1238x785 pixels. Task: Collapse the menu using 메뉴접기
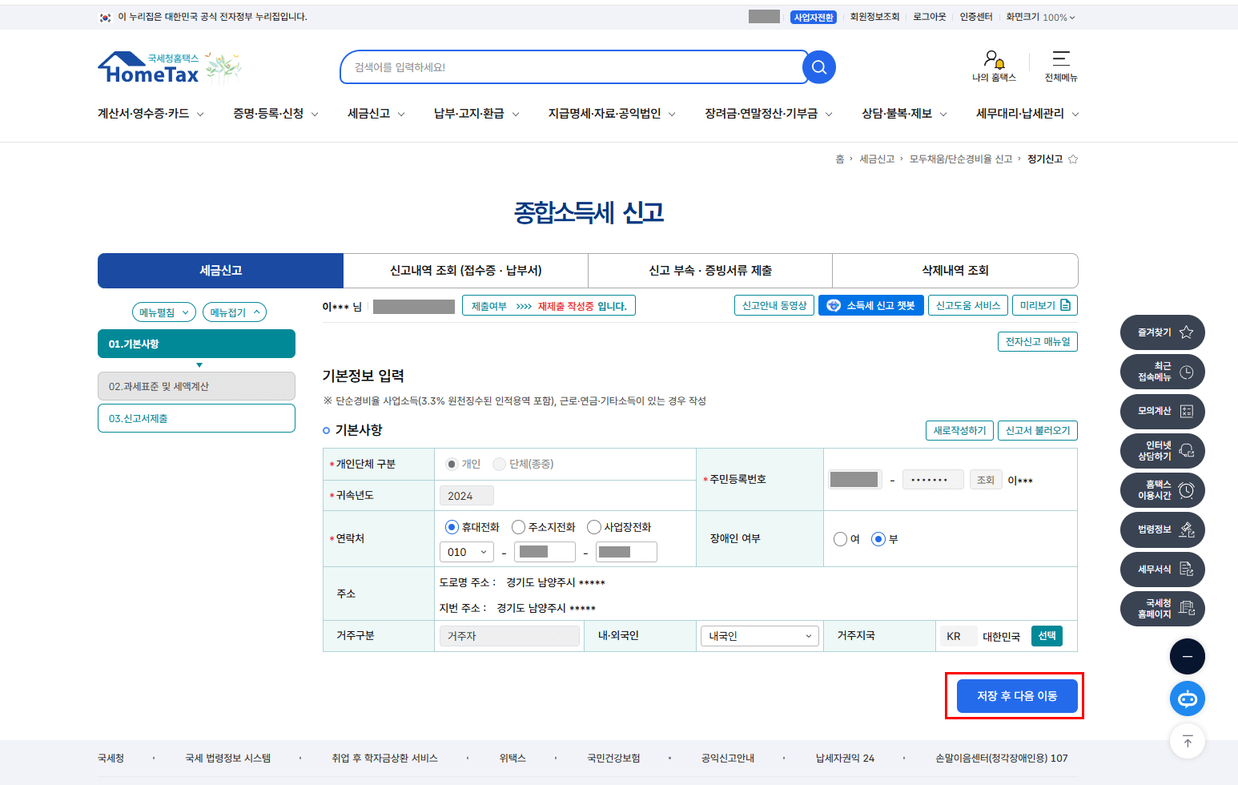[x=234, y=312]
